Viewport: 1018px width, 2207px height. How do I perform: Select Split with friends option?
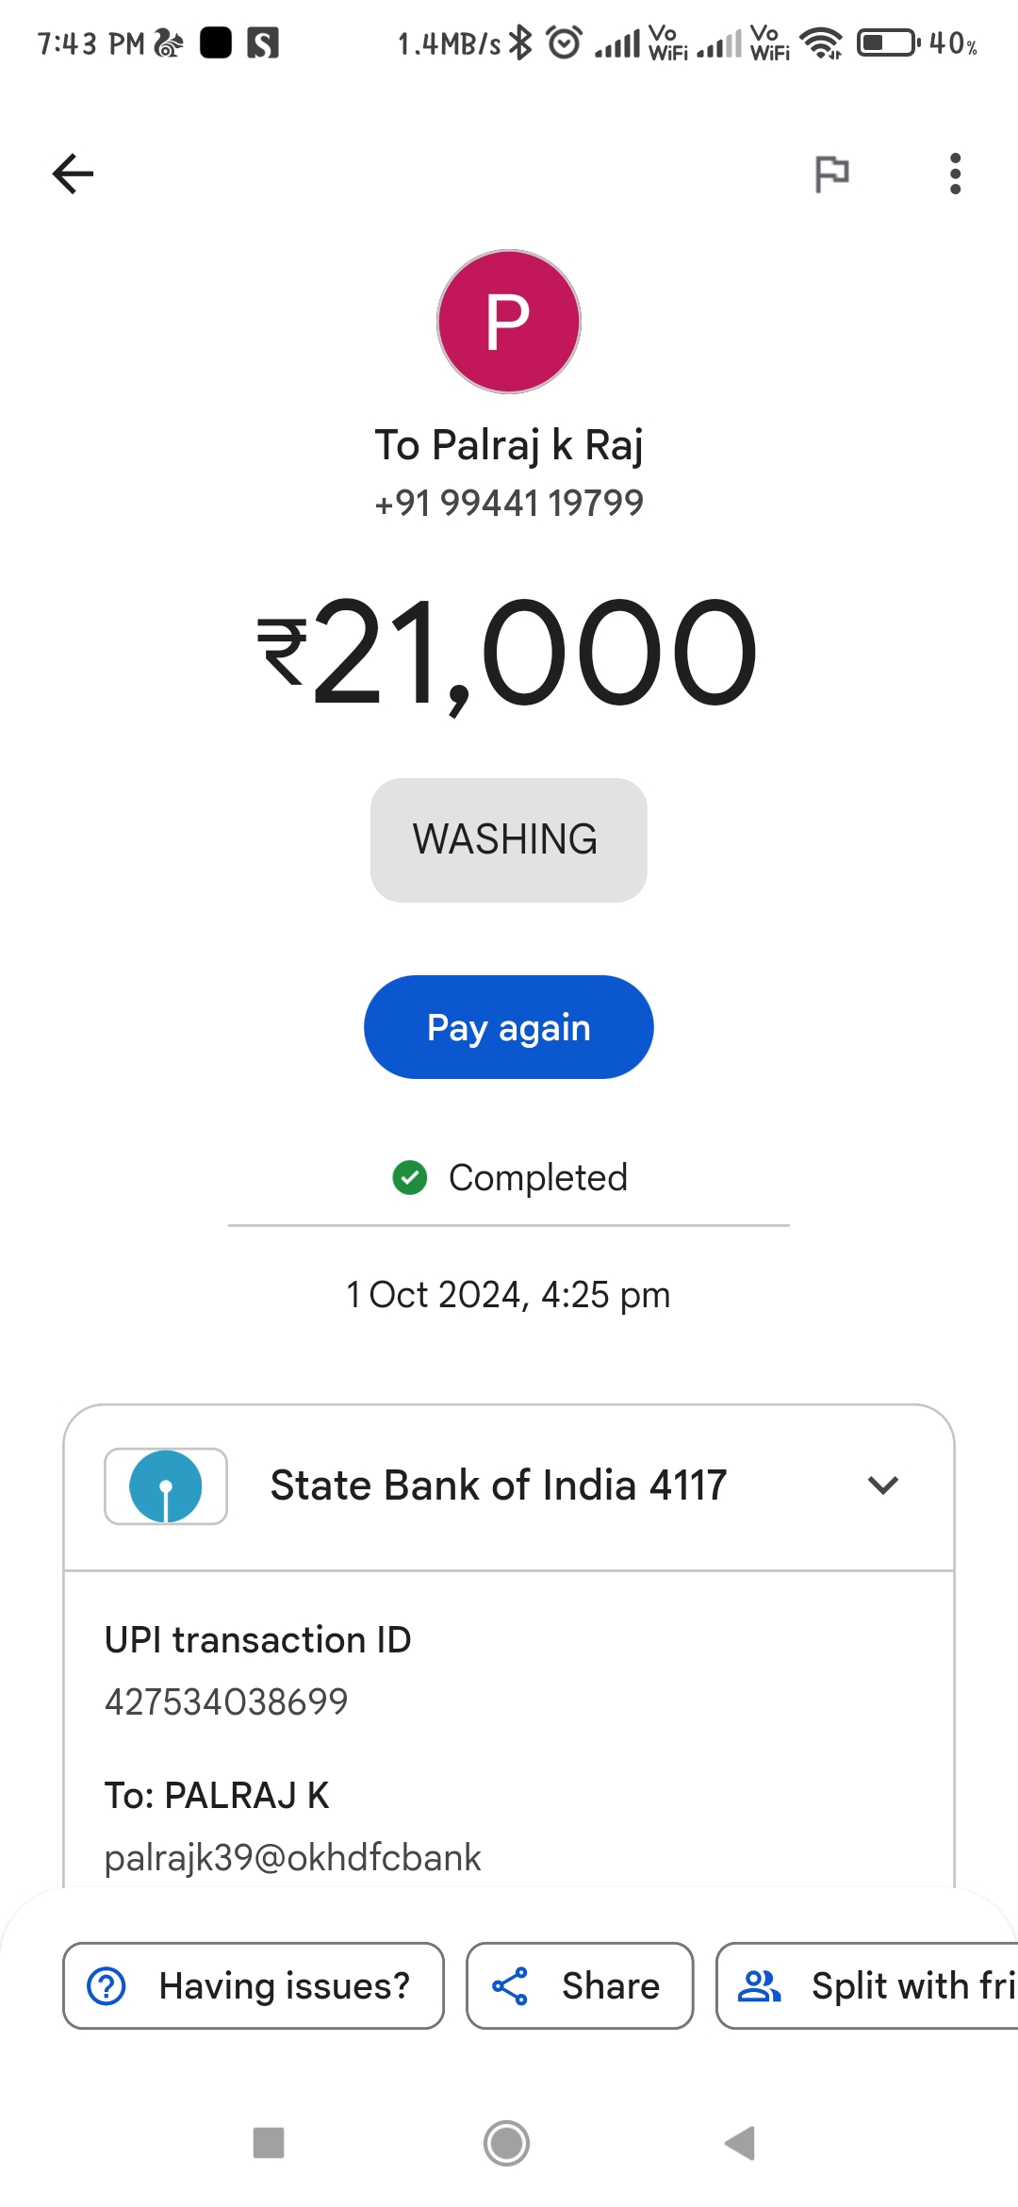point(867,1985)
